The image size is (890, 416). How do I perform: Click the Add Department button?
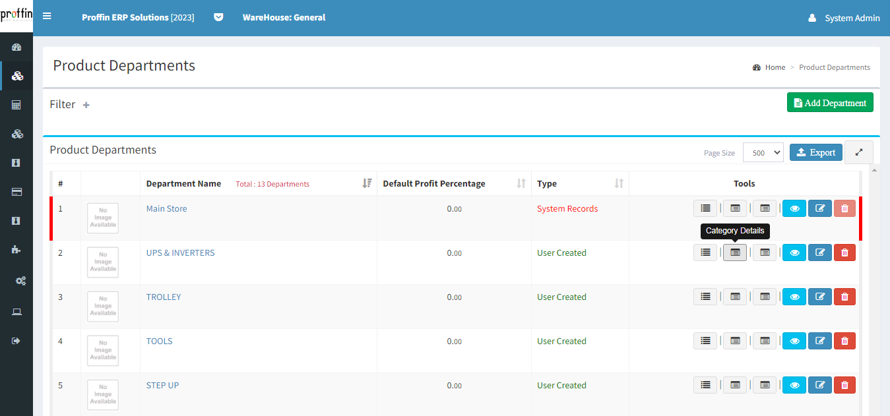point(830,103)
